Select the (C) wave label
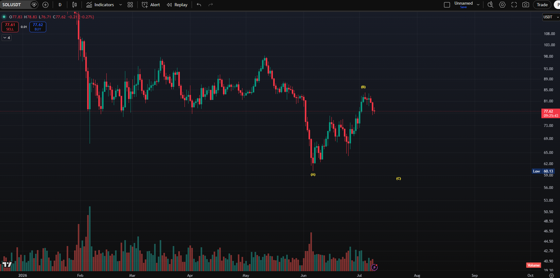560x278 pixels. coord(398,178)
